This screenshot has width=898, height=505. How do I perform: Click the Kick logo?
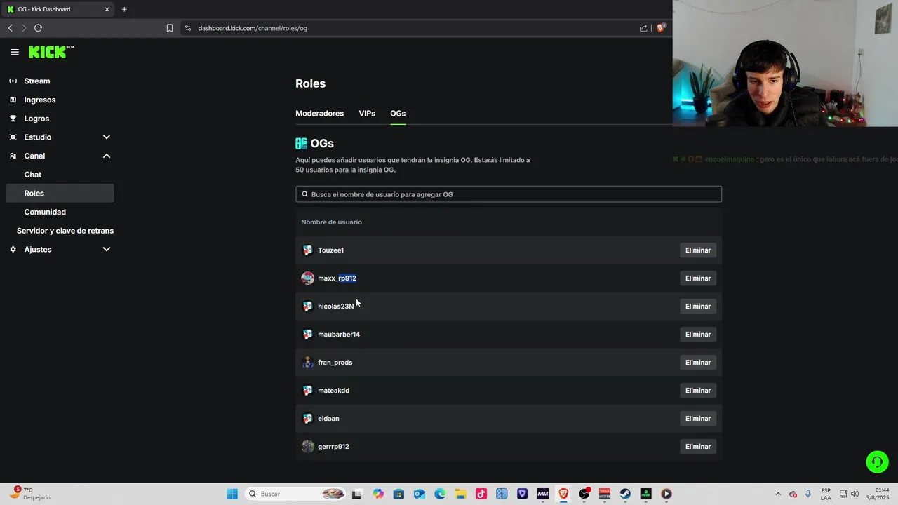click(x=51, y=52)
